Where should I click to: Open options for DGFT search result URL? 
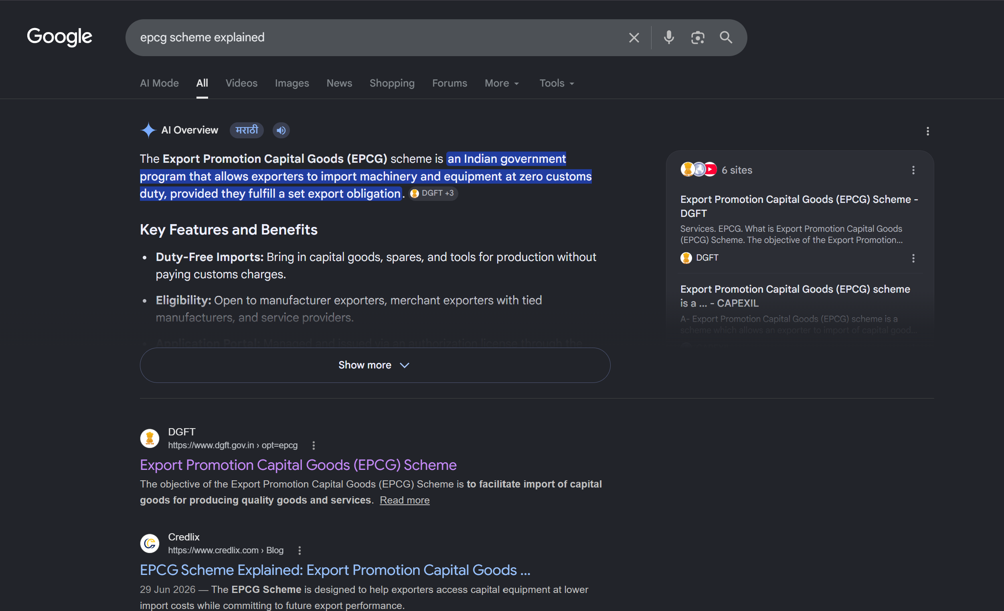(x=313, y=445)
